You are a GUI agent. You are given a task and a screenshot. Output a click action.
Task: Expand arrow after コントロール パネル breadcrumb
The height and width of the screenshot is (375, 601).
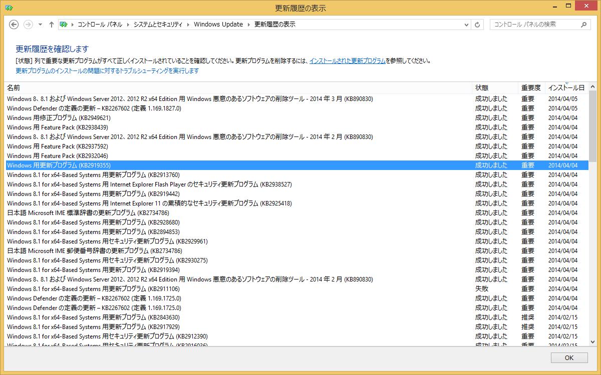(x=127, y=24)
